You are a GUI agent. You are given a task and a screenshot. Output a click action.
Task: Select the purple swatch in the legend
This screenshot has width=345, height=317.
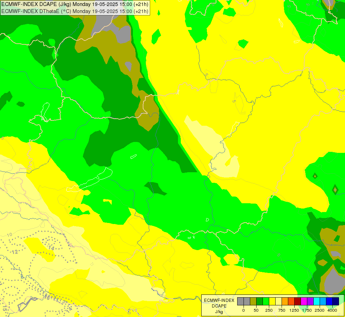coord(310,301)
